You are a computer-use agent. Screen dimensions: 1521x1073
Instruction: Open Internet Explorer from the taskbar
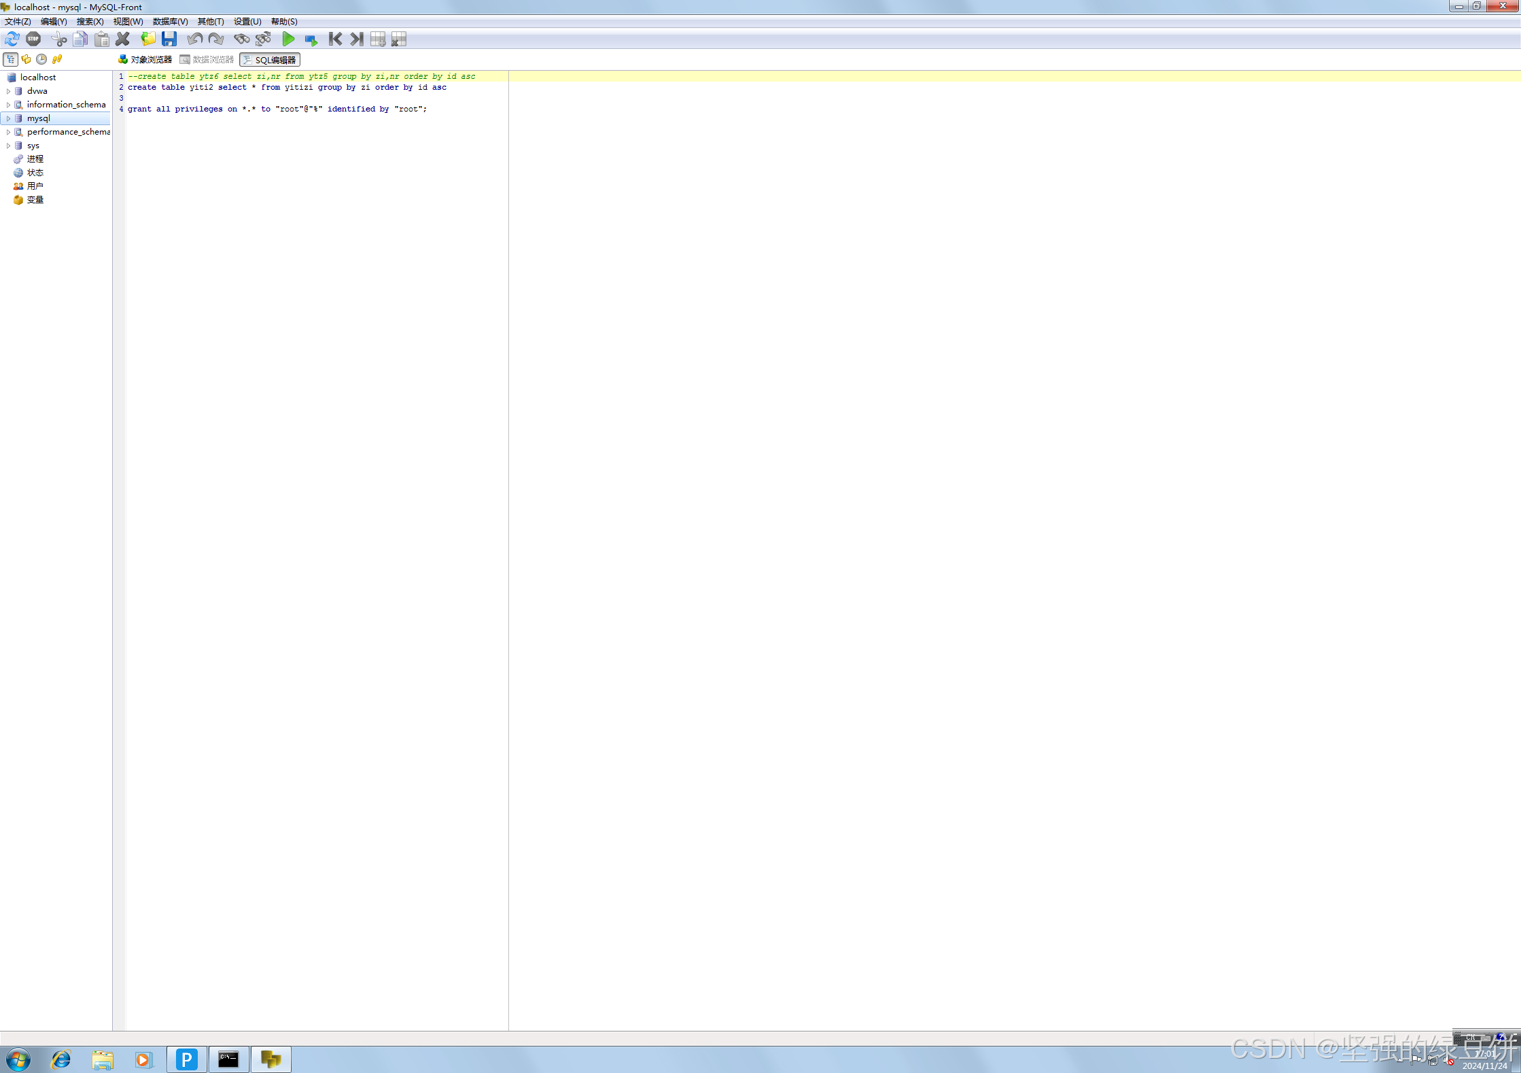tap(61, 1059)
